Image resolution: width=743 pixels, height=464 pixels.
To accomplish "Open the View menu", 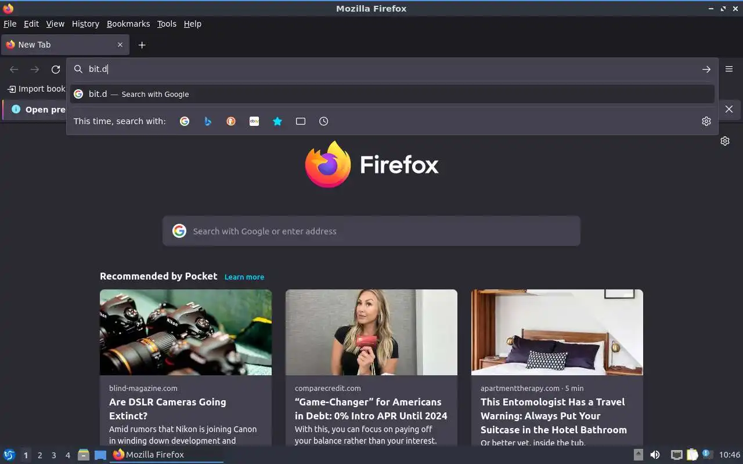I will point(55,24).
